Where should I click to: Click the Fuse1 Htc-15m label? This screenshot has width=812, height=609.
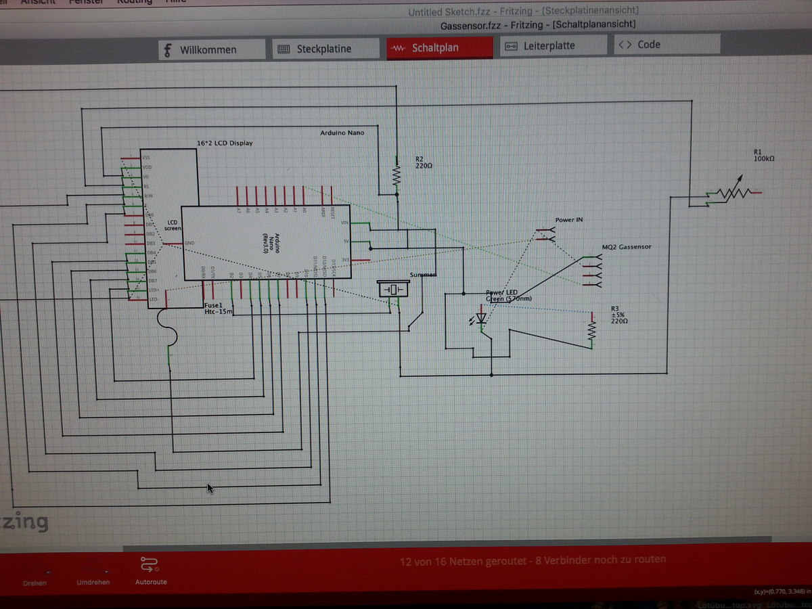pos(219,309)
